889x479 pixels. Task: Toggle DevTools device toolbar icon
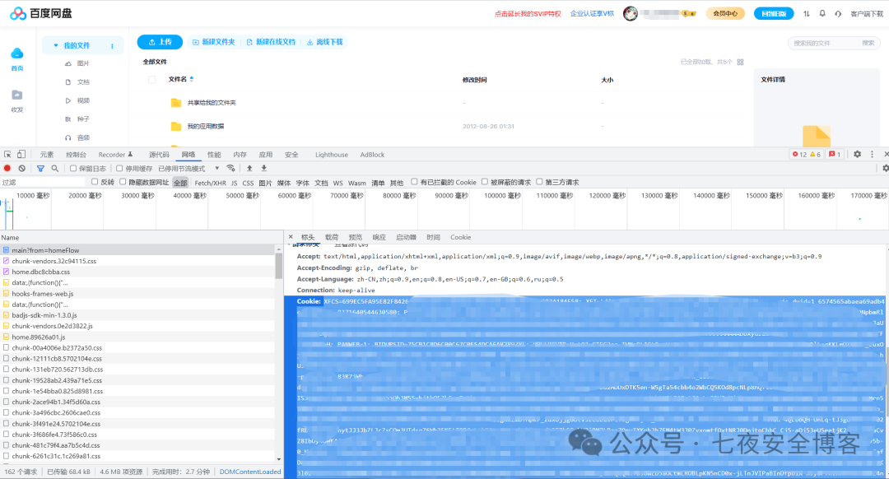(21, 154)
